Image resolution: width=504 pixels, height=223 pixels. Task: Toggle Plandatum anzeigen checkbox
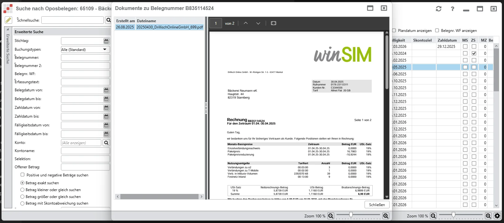[x=394, y=30]
